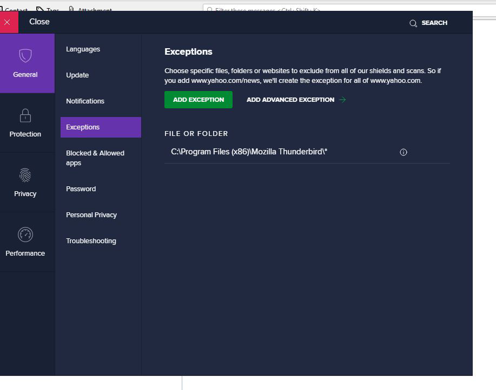Click info icon beside Thunderbird exception
Viewport: 496px width, 390px height.
point(403,152)
